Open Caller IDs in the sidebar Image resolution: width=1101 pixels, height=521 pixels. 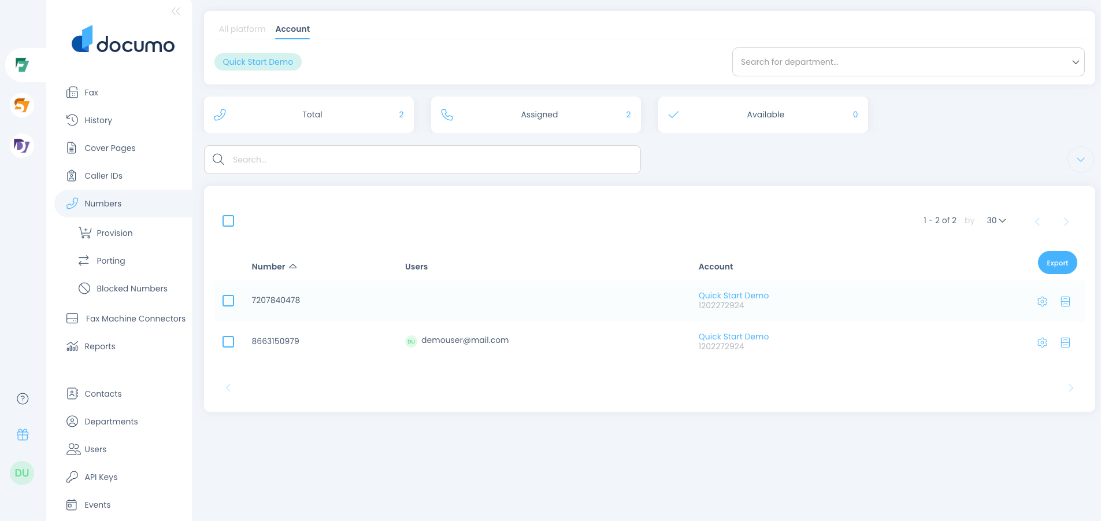(103, 176)
